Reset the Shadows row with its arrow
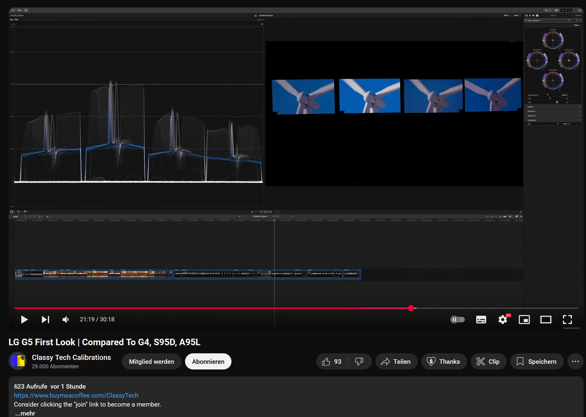Viewport: 586px width, 417px height. [x=580, y=111]
